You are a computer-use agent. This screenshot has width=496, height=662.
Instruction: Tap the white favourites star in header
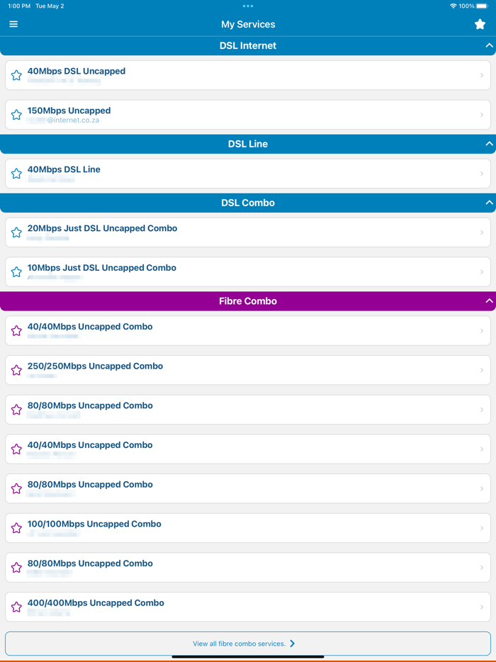point(480,24)
